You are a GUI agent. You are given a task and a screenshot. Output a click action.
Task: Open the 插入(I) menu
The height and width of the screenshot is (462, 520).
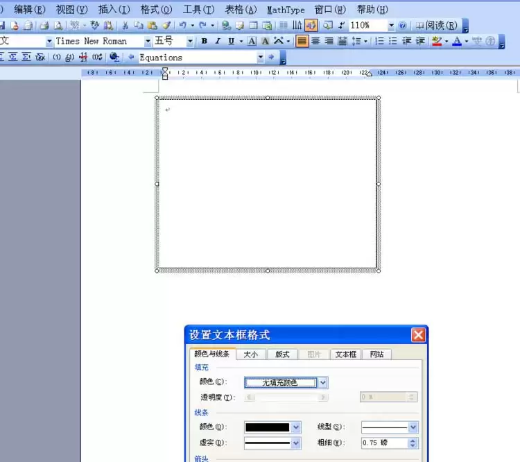tap(114, 10)
